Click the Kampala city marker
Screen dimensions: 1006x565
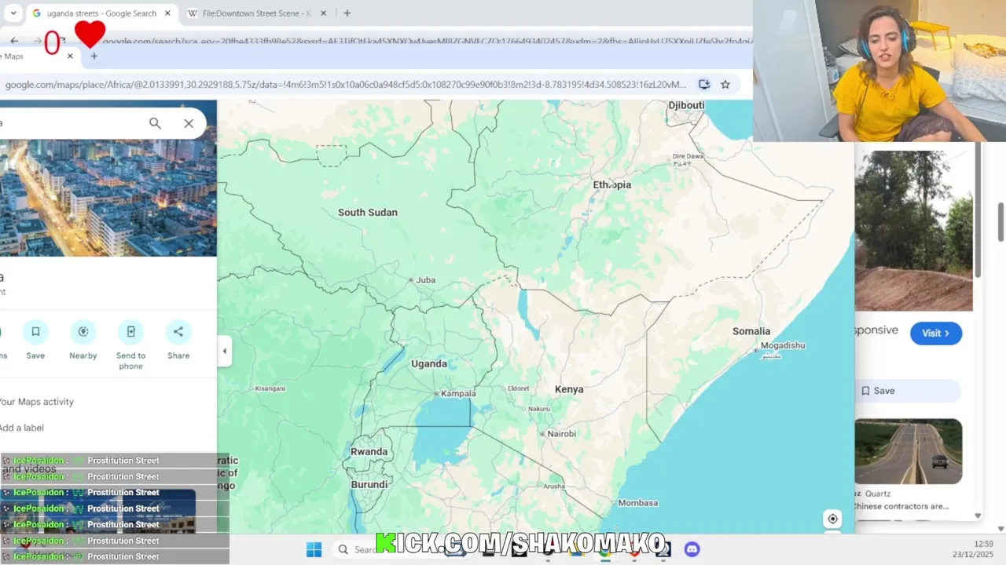click(436, 393)
